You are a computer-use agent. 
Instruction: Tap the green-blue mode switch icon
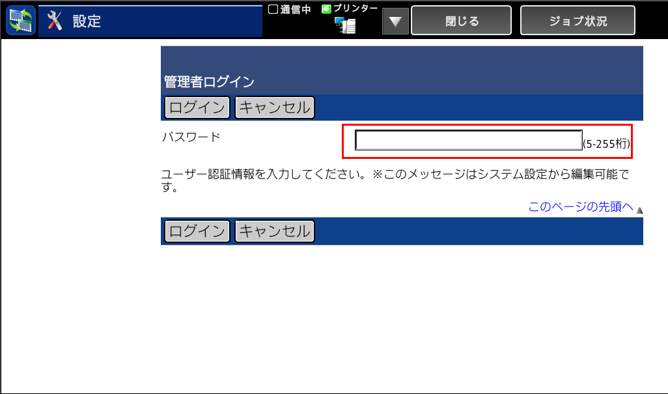[x=20, y=21]
